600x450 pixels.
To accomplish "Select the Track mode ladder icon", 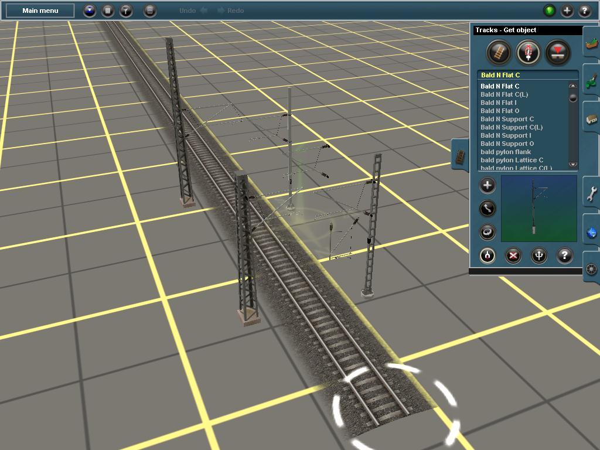I will [499, 52].
